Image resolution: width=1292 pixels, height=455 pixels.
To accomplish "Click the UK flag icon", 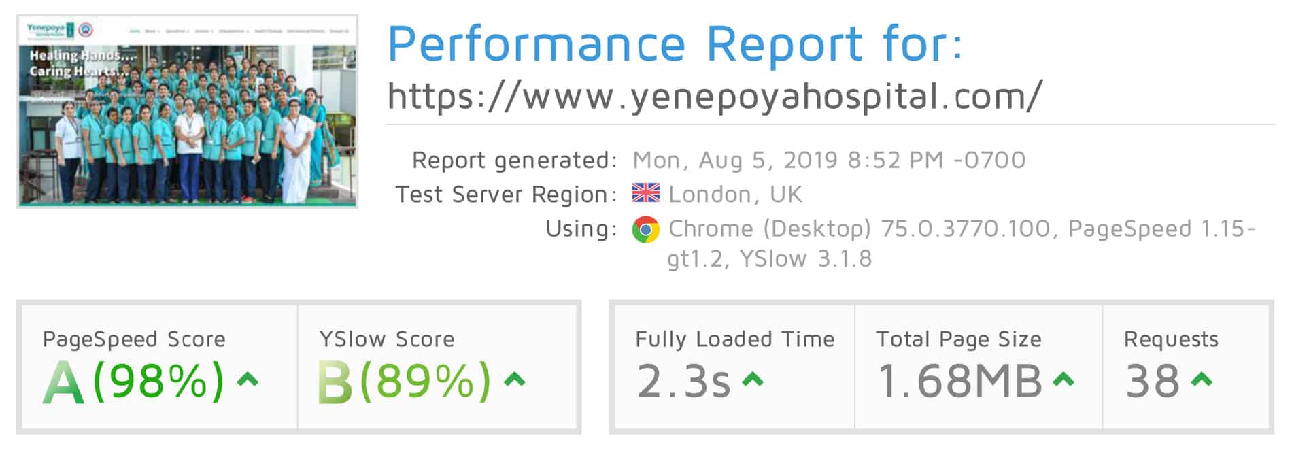I will (x=645, y=194).
